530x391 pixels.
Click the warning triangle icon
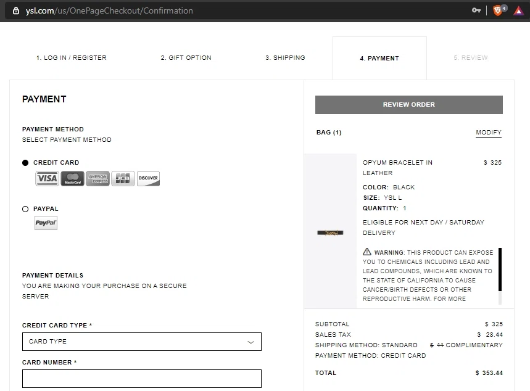point(366,252)
